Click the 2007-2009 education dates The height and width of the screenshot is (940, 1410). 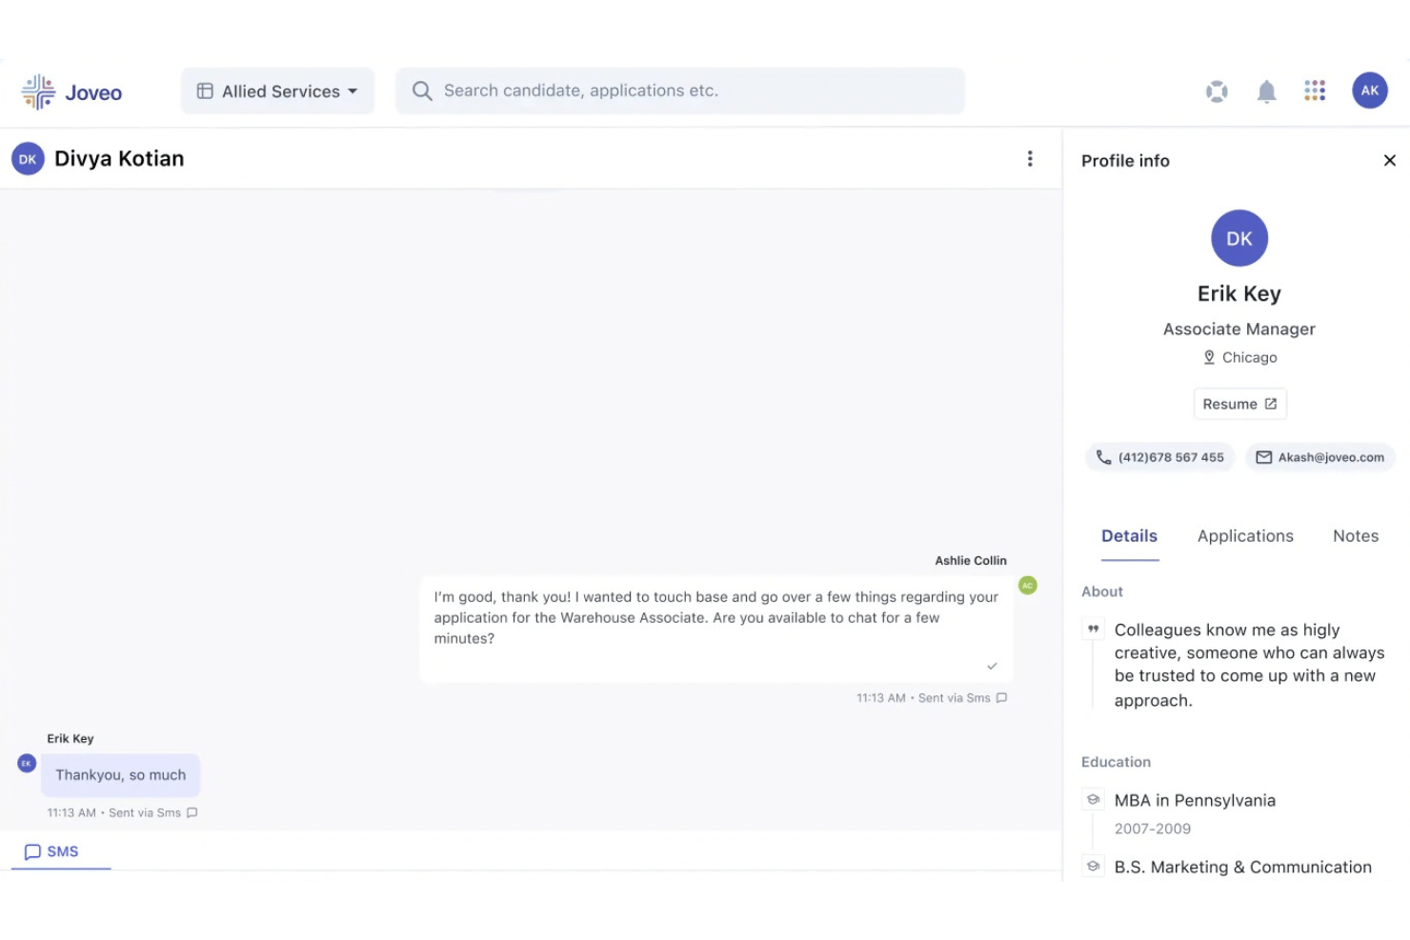[x=1153, y=829]
